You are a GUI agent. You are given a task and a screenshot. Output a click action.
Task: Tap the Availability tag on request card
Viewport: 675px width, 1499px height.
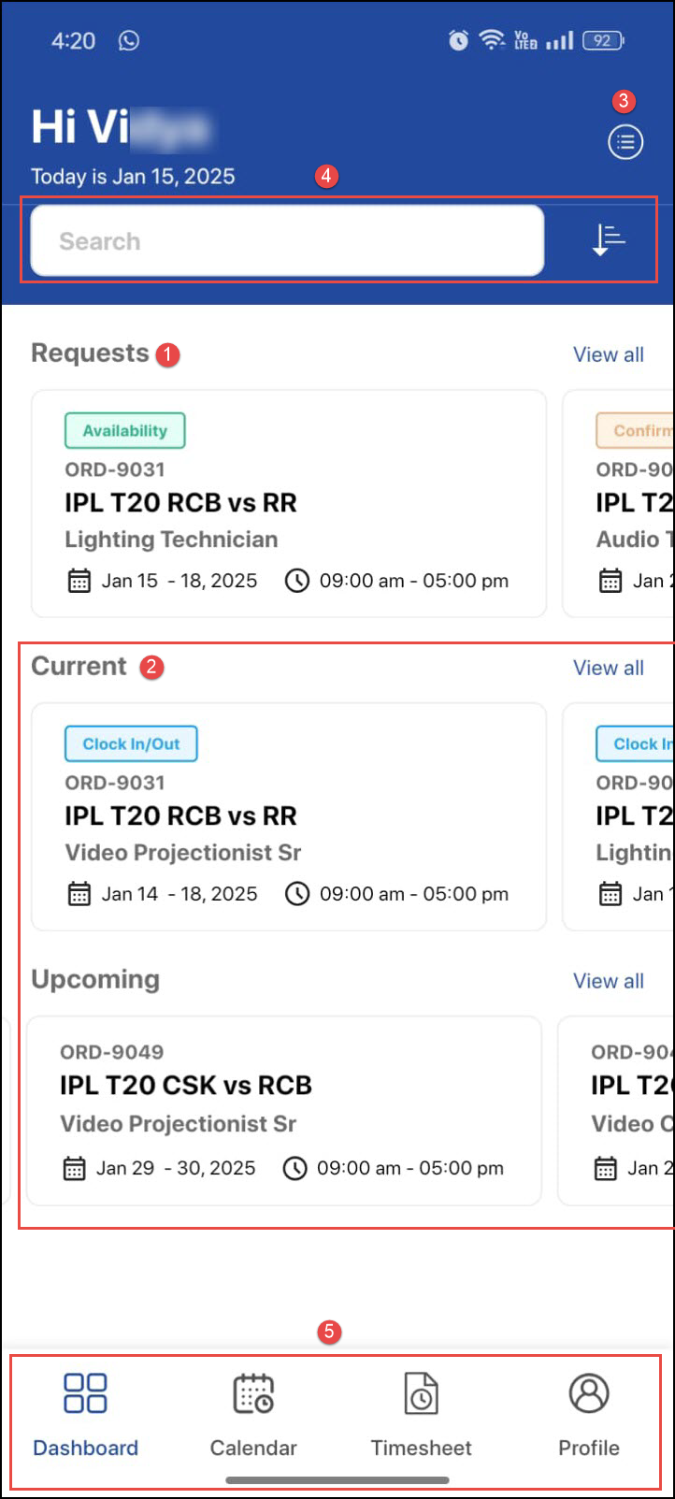click(124, 431)
